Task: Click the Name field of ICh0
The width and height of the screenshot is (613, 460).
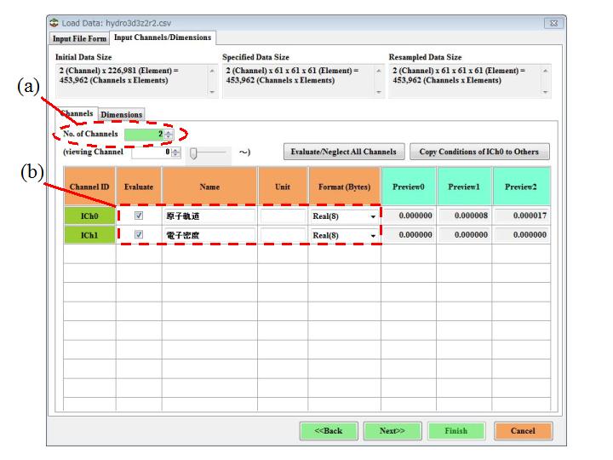Action: pos(209,216)
